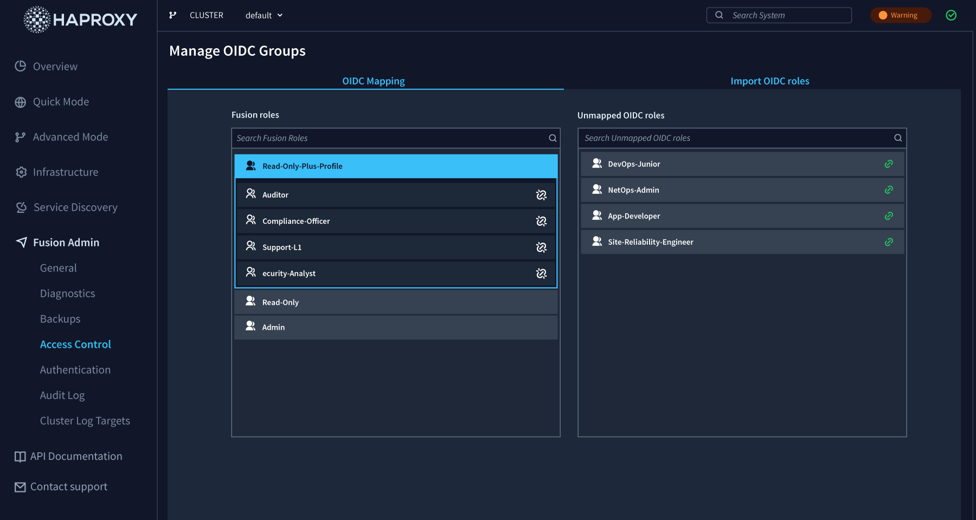Click the Warning status button

pos(900,15)
